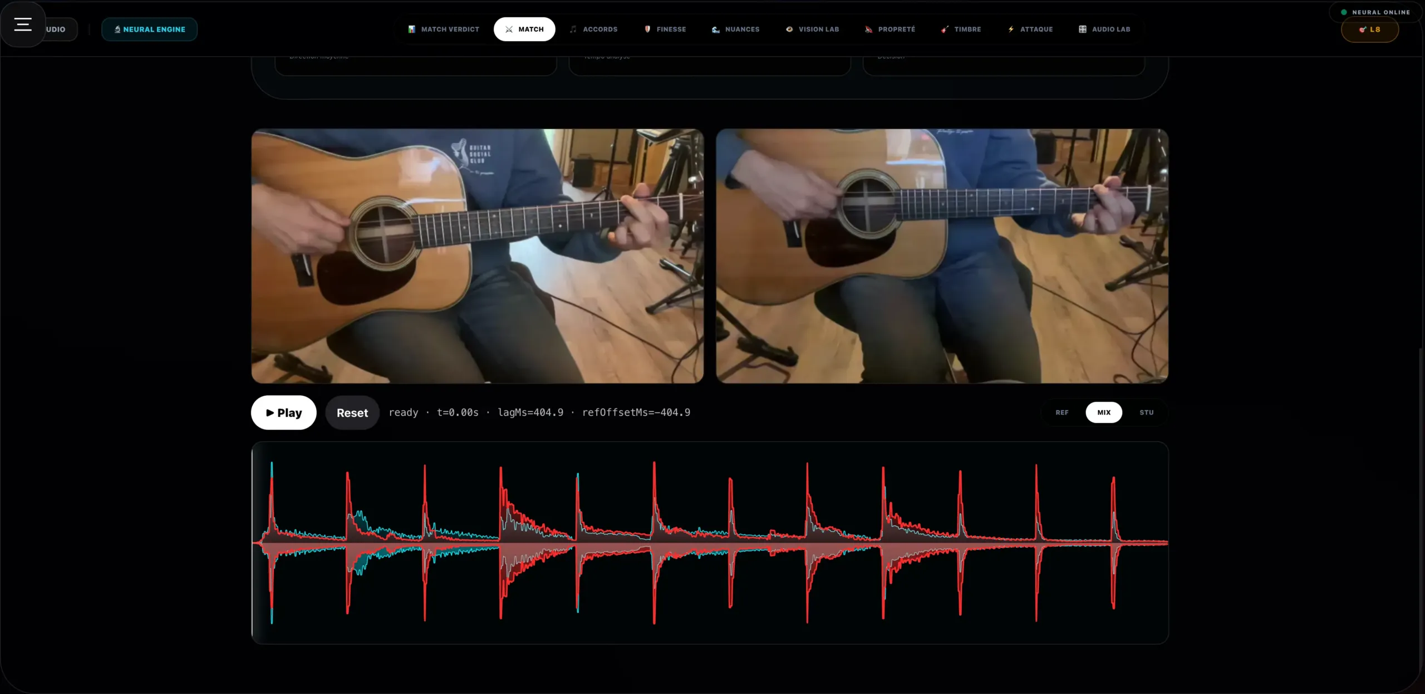Select the Propreté brush icon

pos(868,29)
